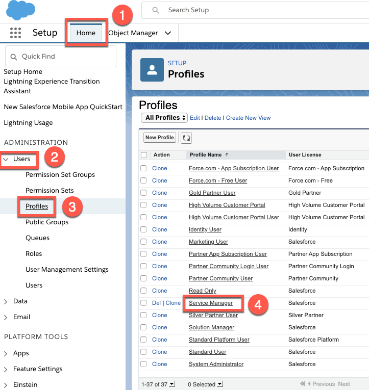
Task: Click the User License column header
Action: coord(305,154)
